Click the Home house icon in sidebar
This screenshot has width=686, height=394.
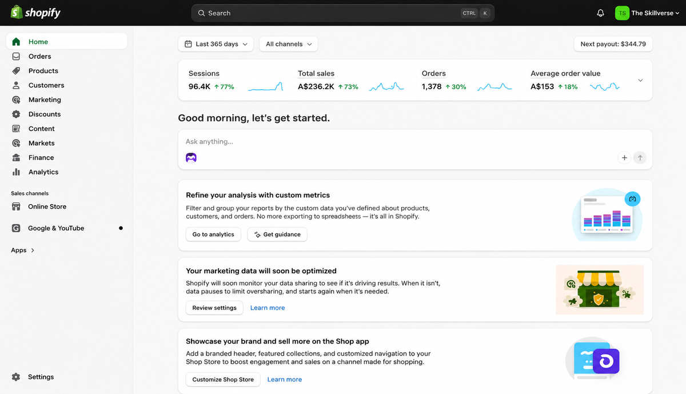(x=16, y=42)
